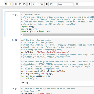94x94 pixels.
Task: Click the 'Check if the latest ArcGIS version' comment
Action: [49, 24]
